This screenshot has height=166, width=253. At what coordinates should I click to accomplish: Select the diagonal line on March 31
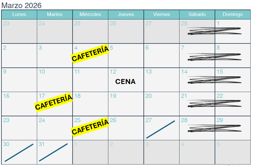click(53, 152)
